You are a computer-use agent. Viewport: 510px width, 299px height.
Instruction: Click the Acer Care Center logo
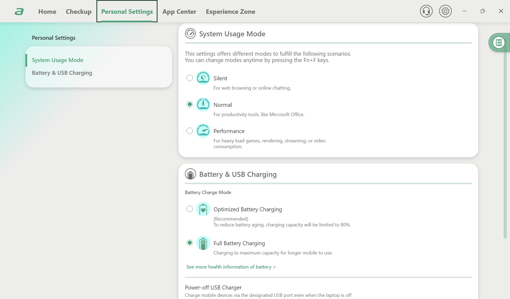(19, 11)
